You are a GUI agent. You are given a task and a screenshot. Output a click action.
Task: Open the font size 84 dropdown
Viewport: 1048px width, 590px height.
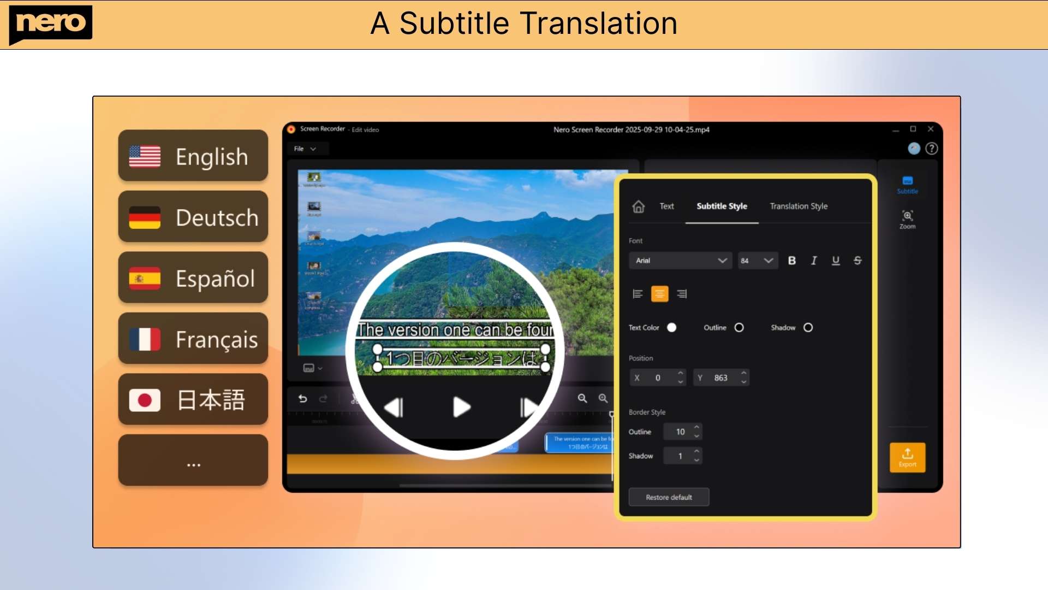click(x=757, y=261)
